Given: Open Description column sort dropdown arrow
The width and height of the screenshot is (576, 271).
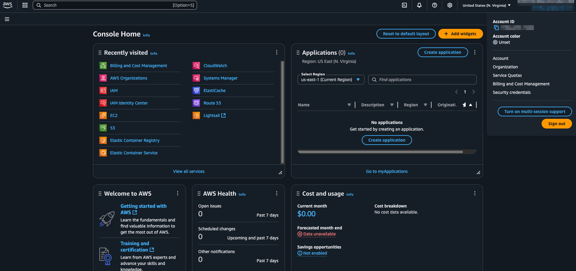Looking at the screenshot, I should click(x=392, y=105).
